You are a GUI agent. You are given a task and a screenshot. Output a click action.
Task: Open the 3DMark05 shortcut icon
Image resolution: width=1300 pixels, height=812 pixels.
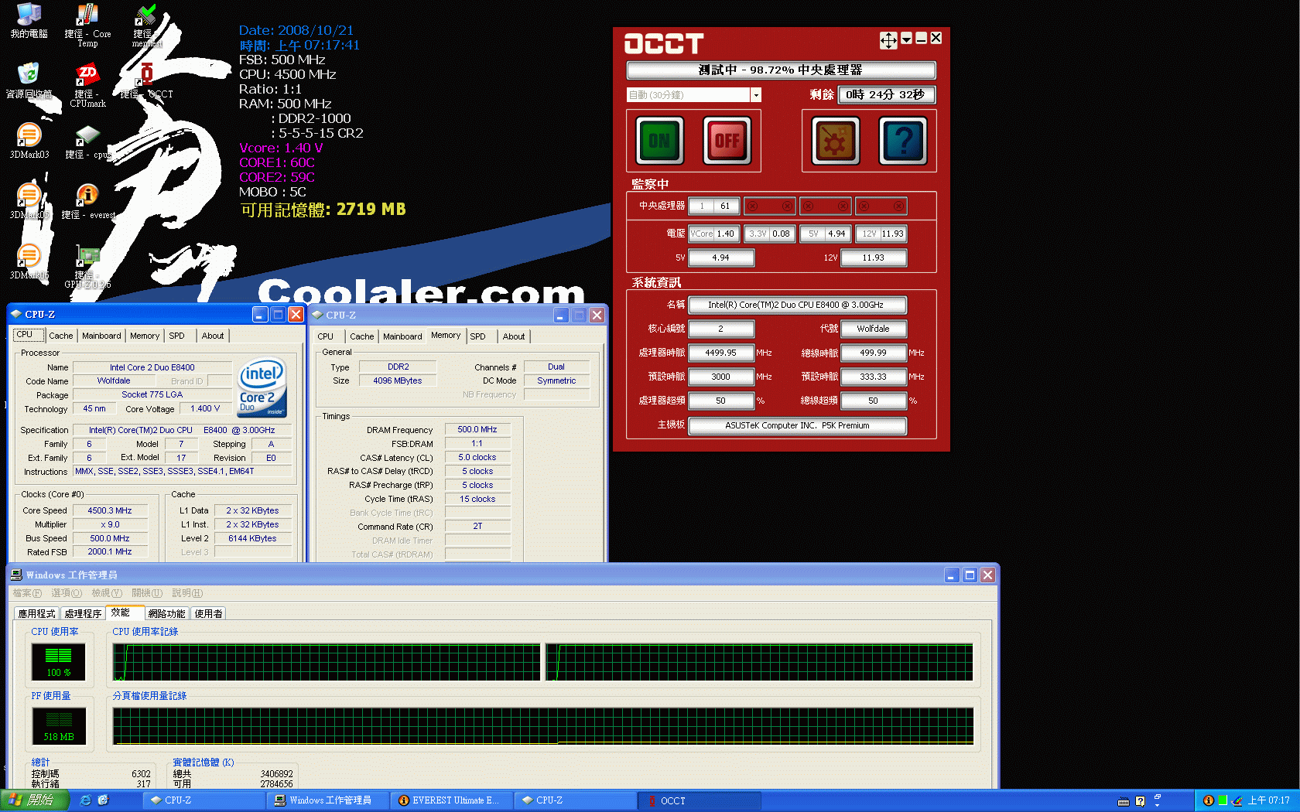(x=29, y=196)
